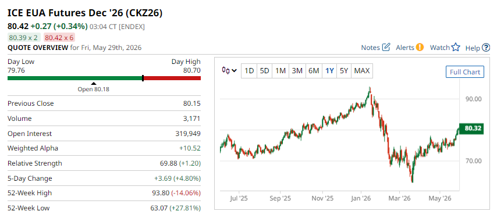Click the Open 80.18 marker triangle
Image resolution: width=497 pixels, height=222 pixels.
coord(93,84)
